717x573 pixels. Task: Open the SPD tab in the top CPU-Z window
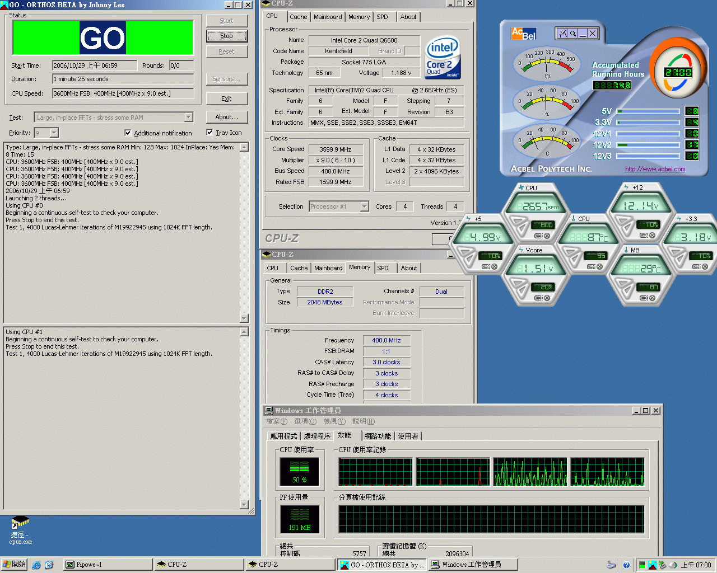pos(382,17)
